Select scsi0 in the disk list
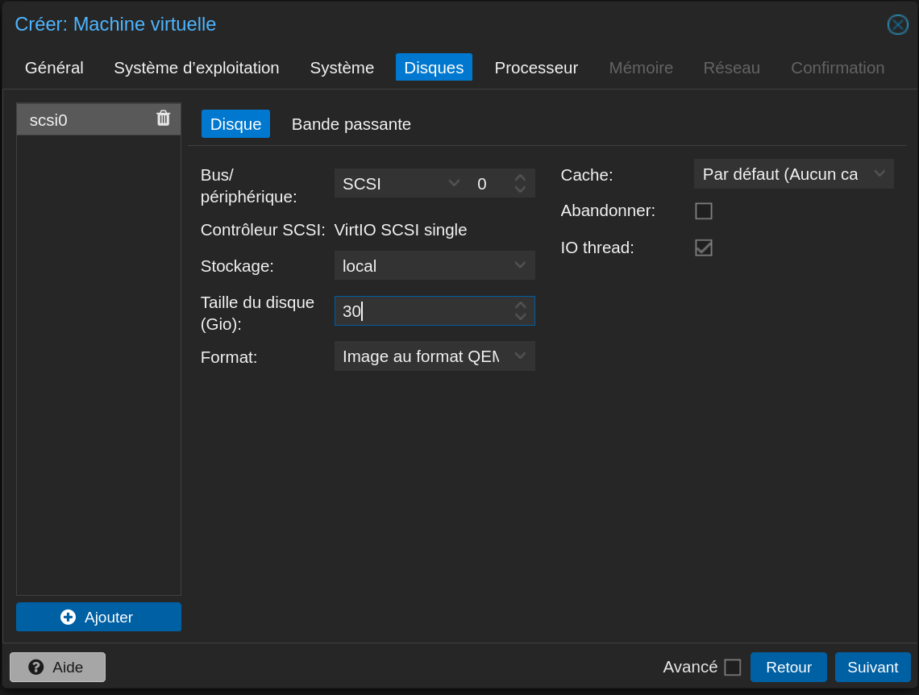Viewport: 919px width, 695px height. (x=81, y=120)
